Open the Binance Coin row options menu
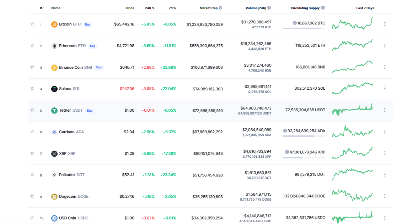Viewport: 418px width, 224px height. (x=385, y=67)
